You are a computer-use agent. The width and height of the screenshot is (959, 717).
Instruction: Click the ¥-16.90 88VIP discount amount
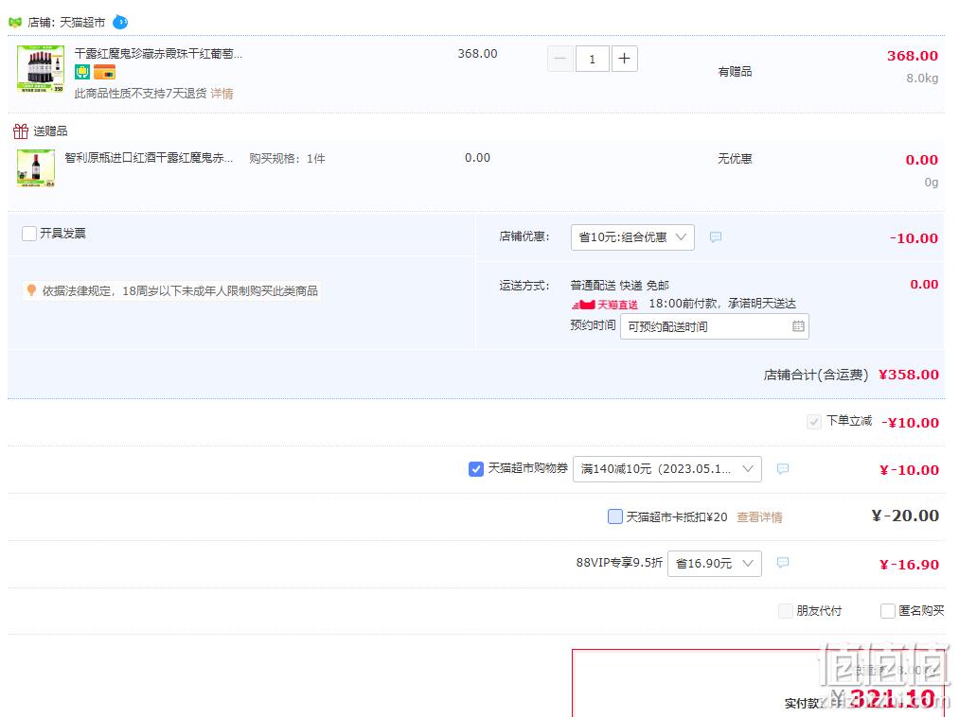(909, 564)
